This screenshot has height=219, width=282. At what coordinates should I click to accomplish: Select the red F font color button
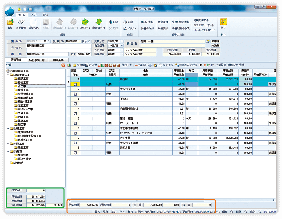pos(205,65)
